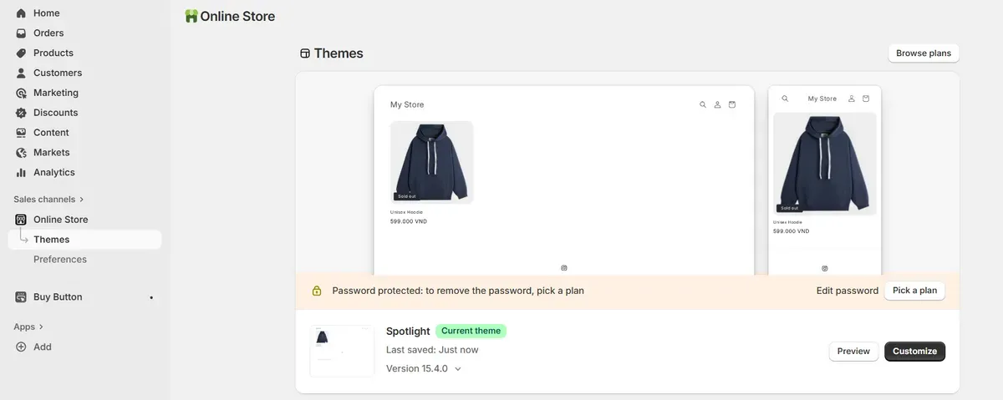Click the Home icon in sidebar
This screenshot has height=400, width=1003.
point(21,13)
